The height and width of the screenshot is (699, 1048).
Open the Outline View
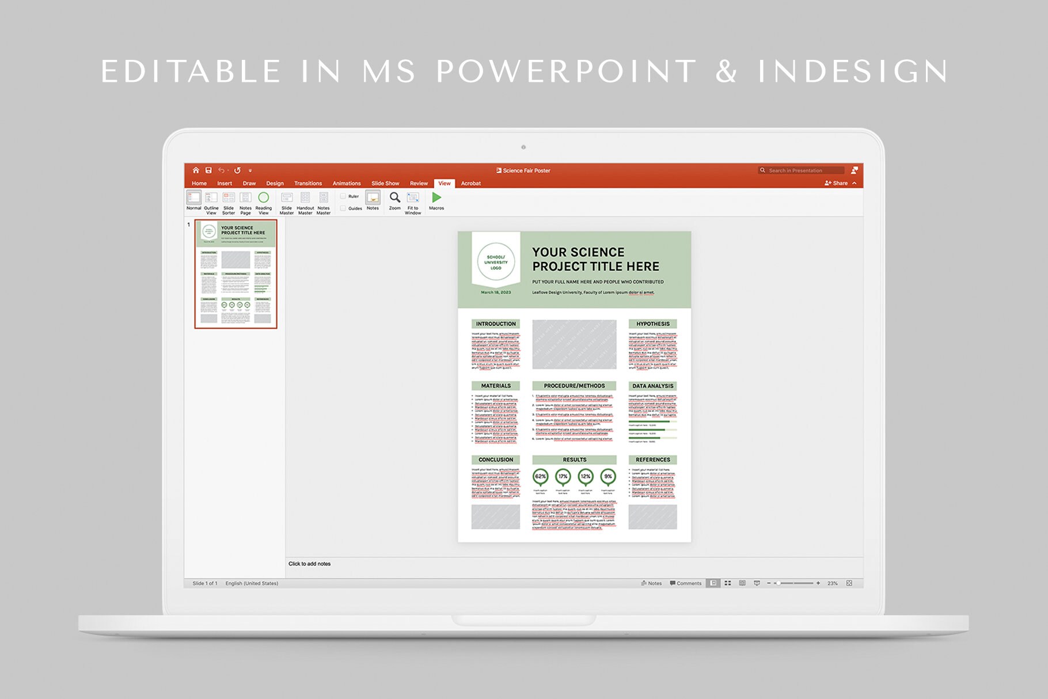click(211, 198)
